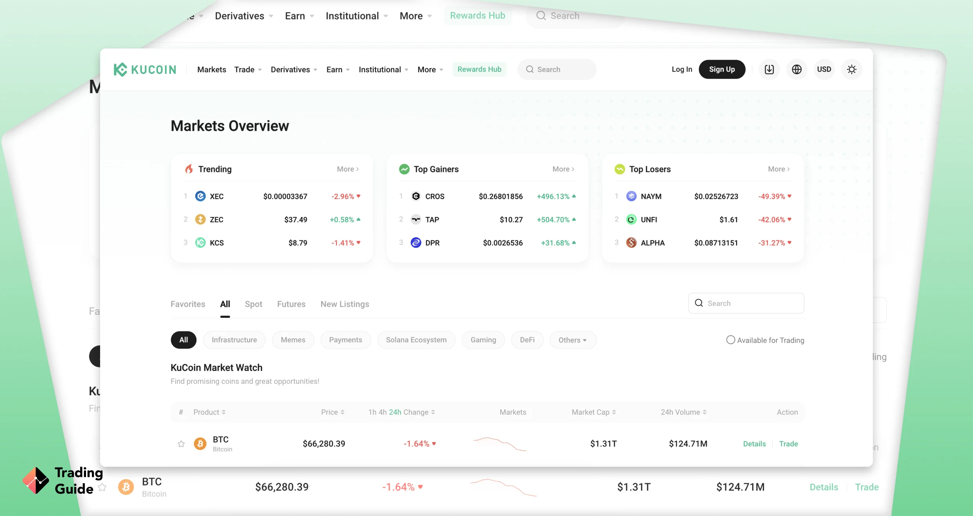
Task: Click the Bitcoin icon in the BTC row
Action: coord(200,444)
